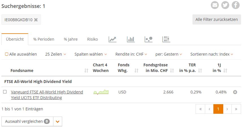Click the 4-week chart sparkline thumbnail
The width and height of the screenshot is (247, 129).
click(x=101, y=92)
